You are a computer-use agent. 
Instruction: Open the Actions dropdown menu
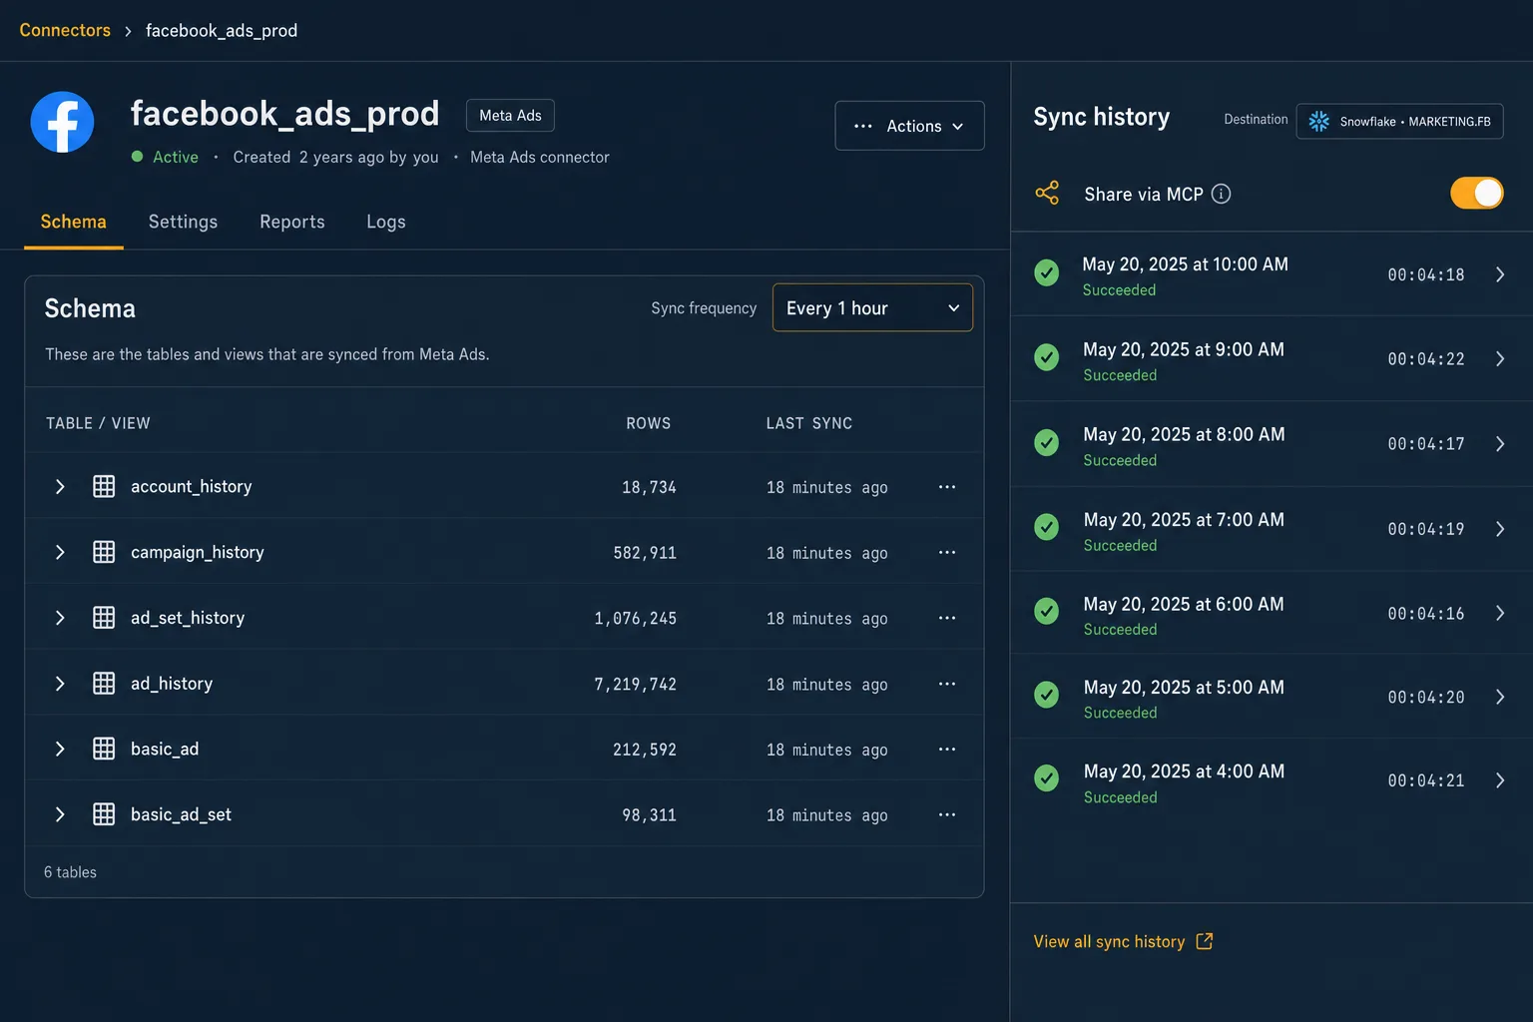(x=909, y=126)
